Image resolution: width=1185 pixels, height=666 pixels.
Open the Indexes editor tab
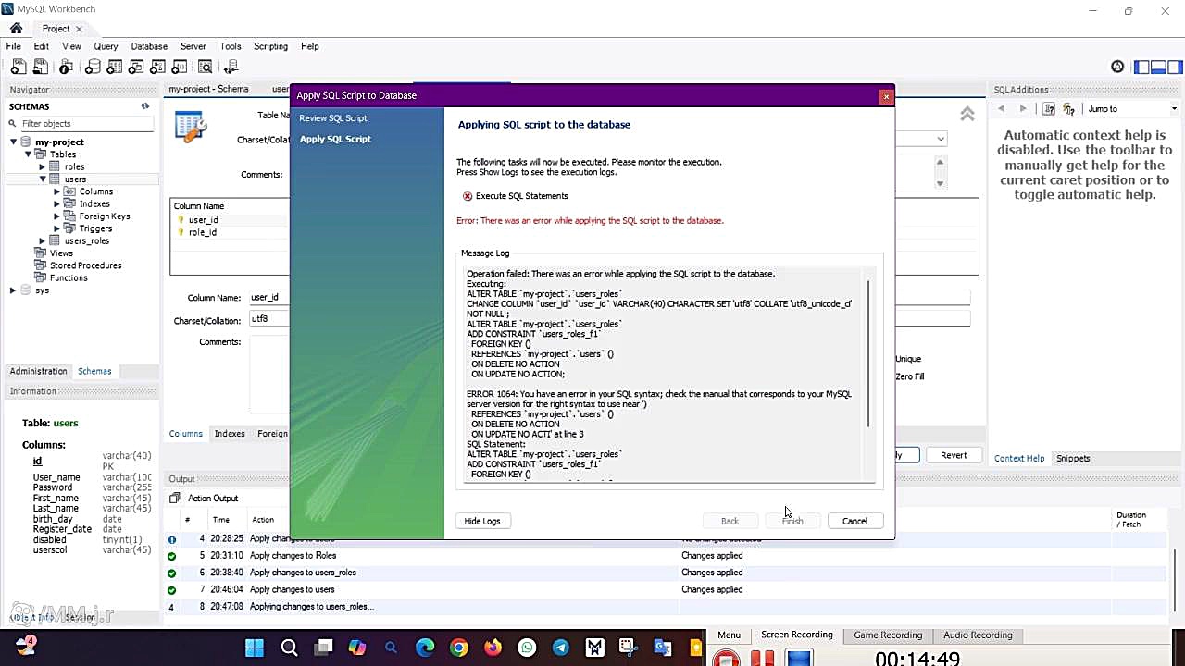[230, 433]
